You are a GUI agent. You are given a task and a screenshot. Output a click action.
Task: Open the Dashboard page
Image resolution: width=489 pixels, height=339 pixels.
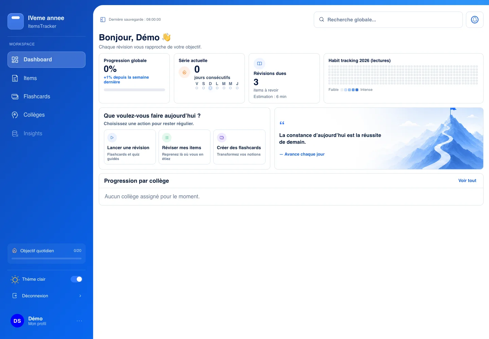pos(47,60)
